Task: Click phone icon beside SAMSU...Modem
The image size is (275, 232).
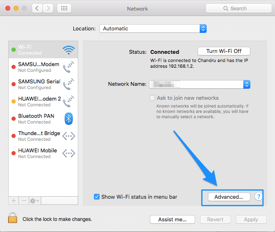Action: (69, 67)
